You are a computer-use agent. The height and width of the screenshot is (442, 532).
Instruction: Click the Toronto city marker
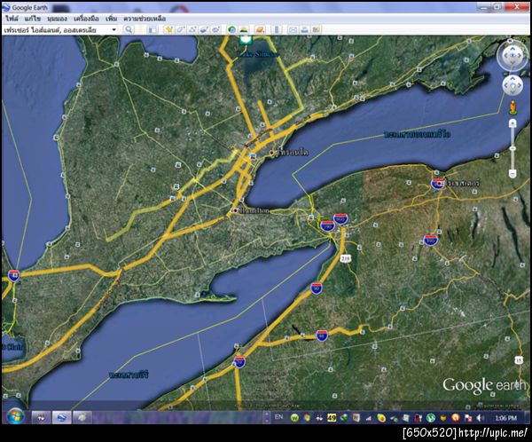point(272,153)
